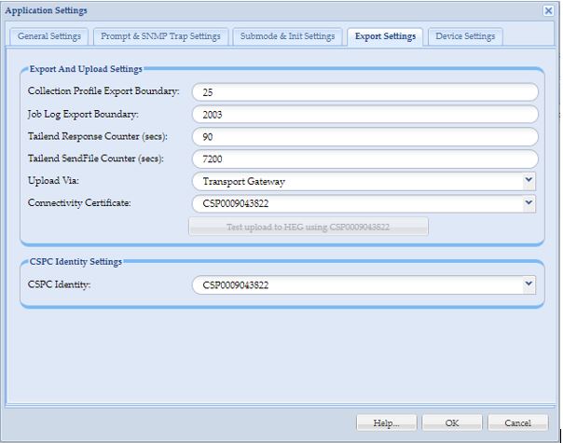Close the Application Settings dialog
This screenshot has width=563, height=443.
coord(548,10)
